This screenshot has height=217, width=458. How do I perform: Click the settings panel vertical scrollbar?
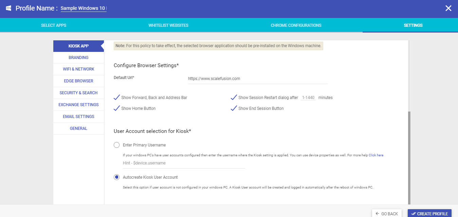(x=409, y=158)
